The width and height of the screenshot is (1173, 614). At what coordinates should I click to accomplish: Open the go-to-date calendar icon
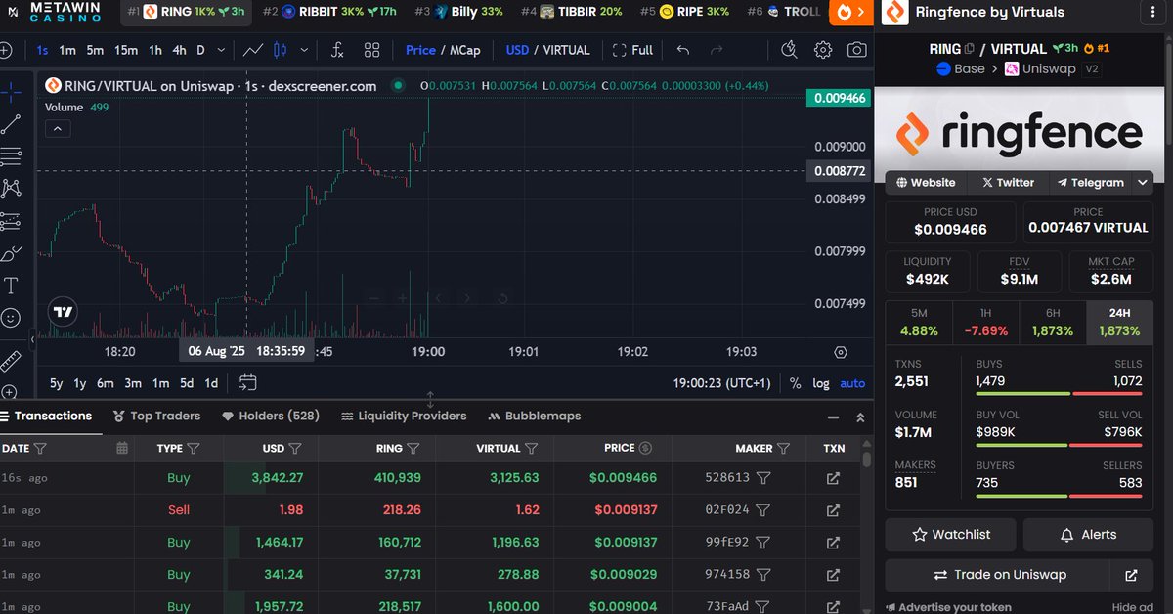tap(247, 383)
